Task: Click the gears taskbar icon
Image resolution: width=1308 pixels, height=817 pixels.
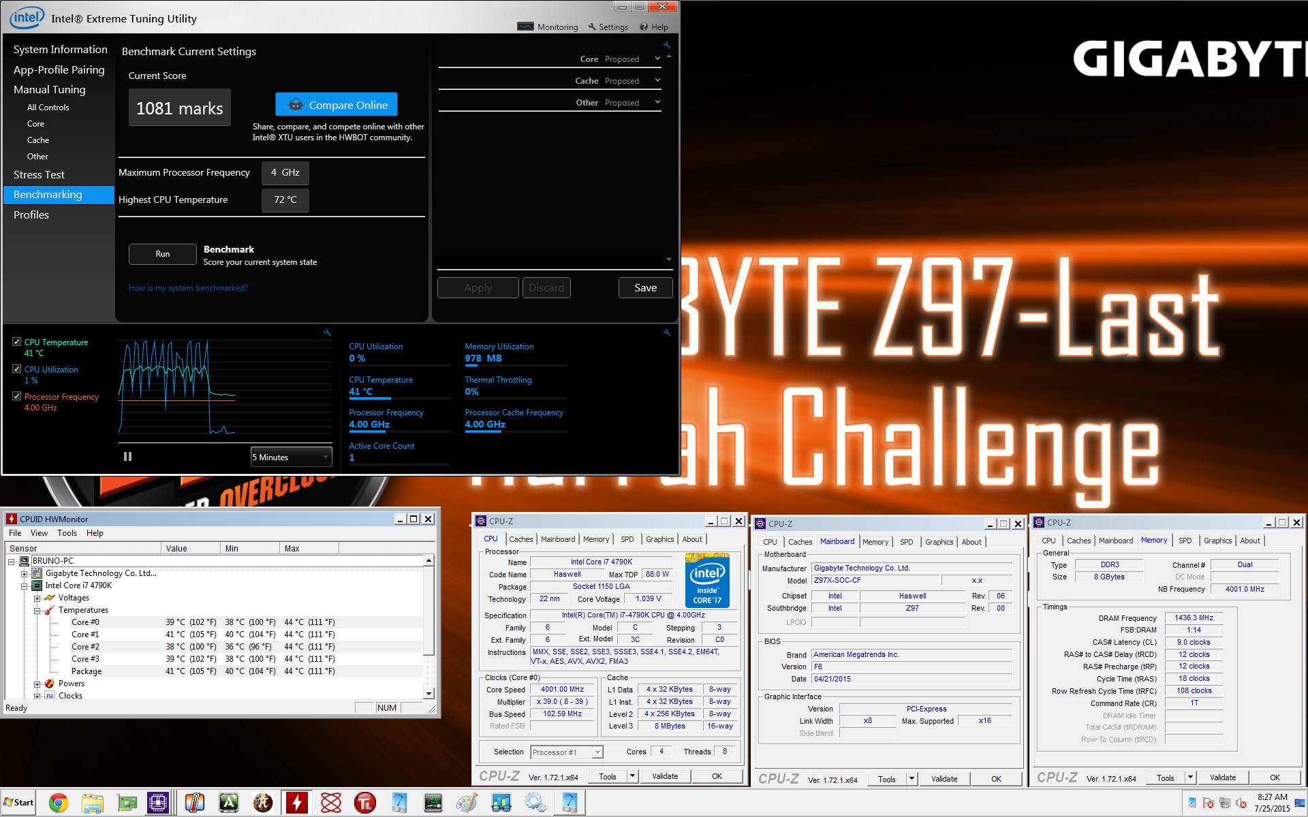Action: 535,803
